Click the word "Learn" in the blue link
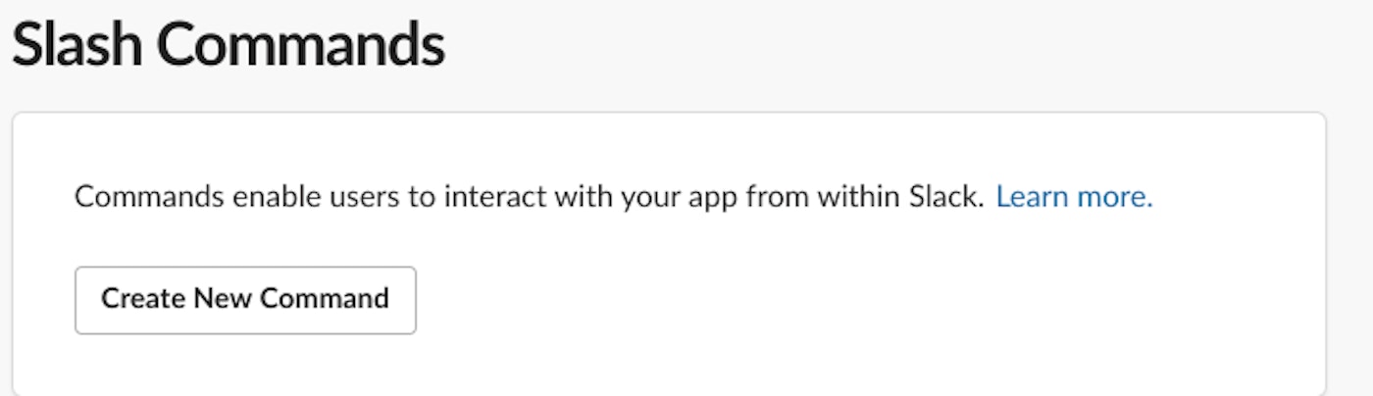Screen dimensions: 1373x396 [1033, 197]
